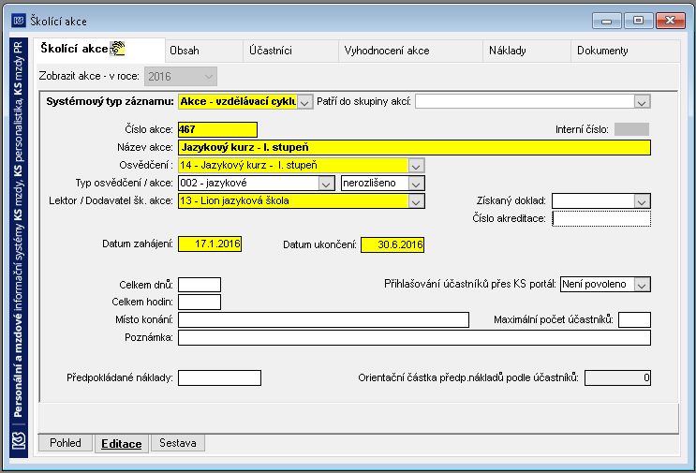Open the 002 - jazykové type dropdown

(x=326, y=184)
